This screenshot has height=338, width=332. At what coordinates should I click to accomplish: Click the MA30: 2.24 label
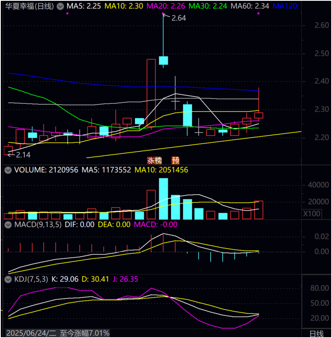208,6
